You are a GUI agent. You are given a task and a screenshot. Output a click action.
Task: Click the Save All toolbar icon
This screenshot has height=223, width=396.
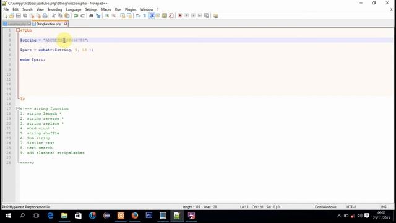[x=25, y=16]
